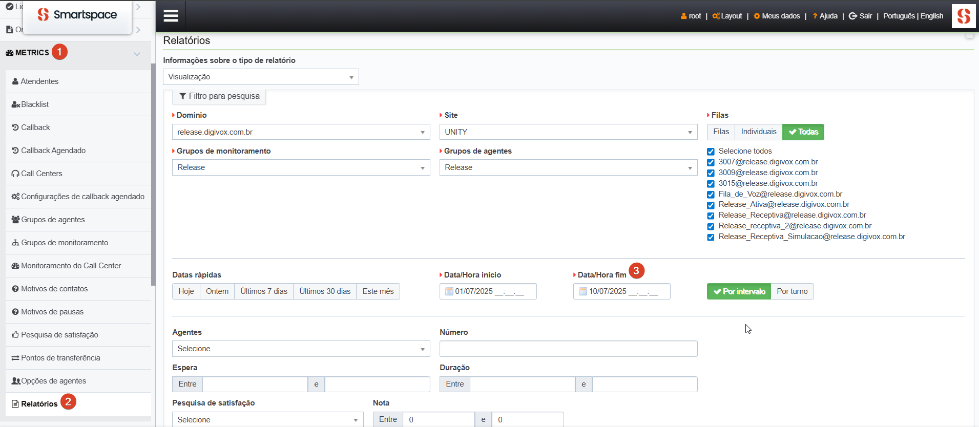Screen dimensions: 979x427
Task: Open the Domínio dropdown
Action: click(301, 132)
